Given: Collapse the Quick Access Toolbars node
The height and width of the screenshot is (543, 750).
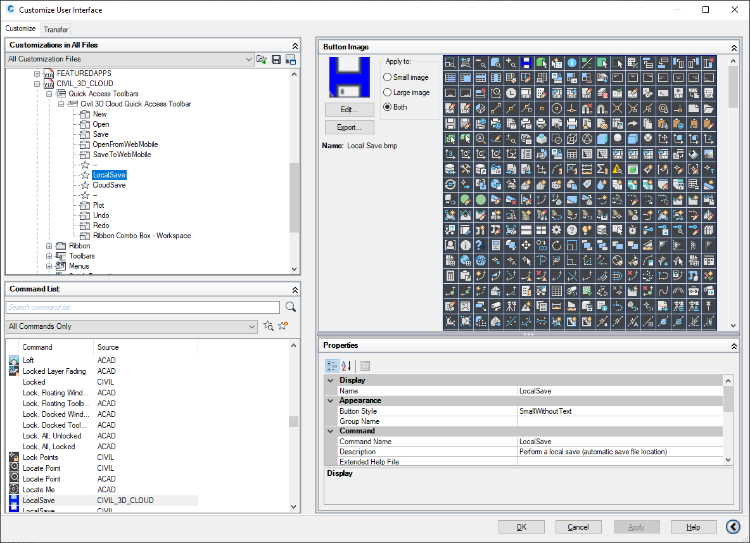Looking at the screenshot, I should click(x=49, y=94).
